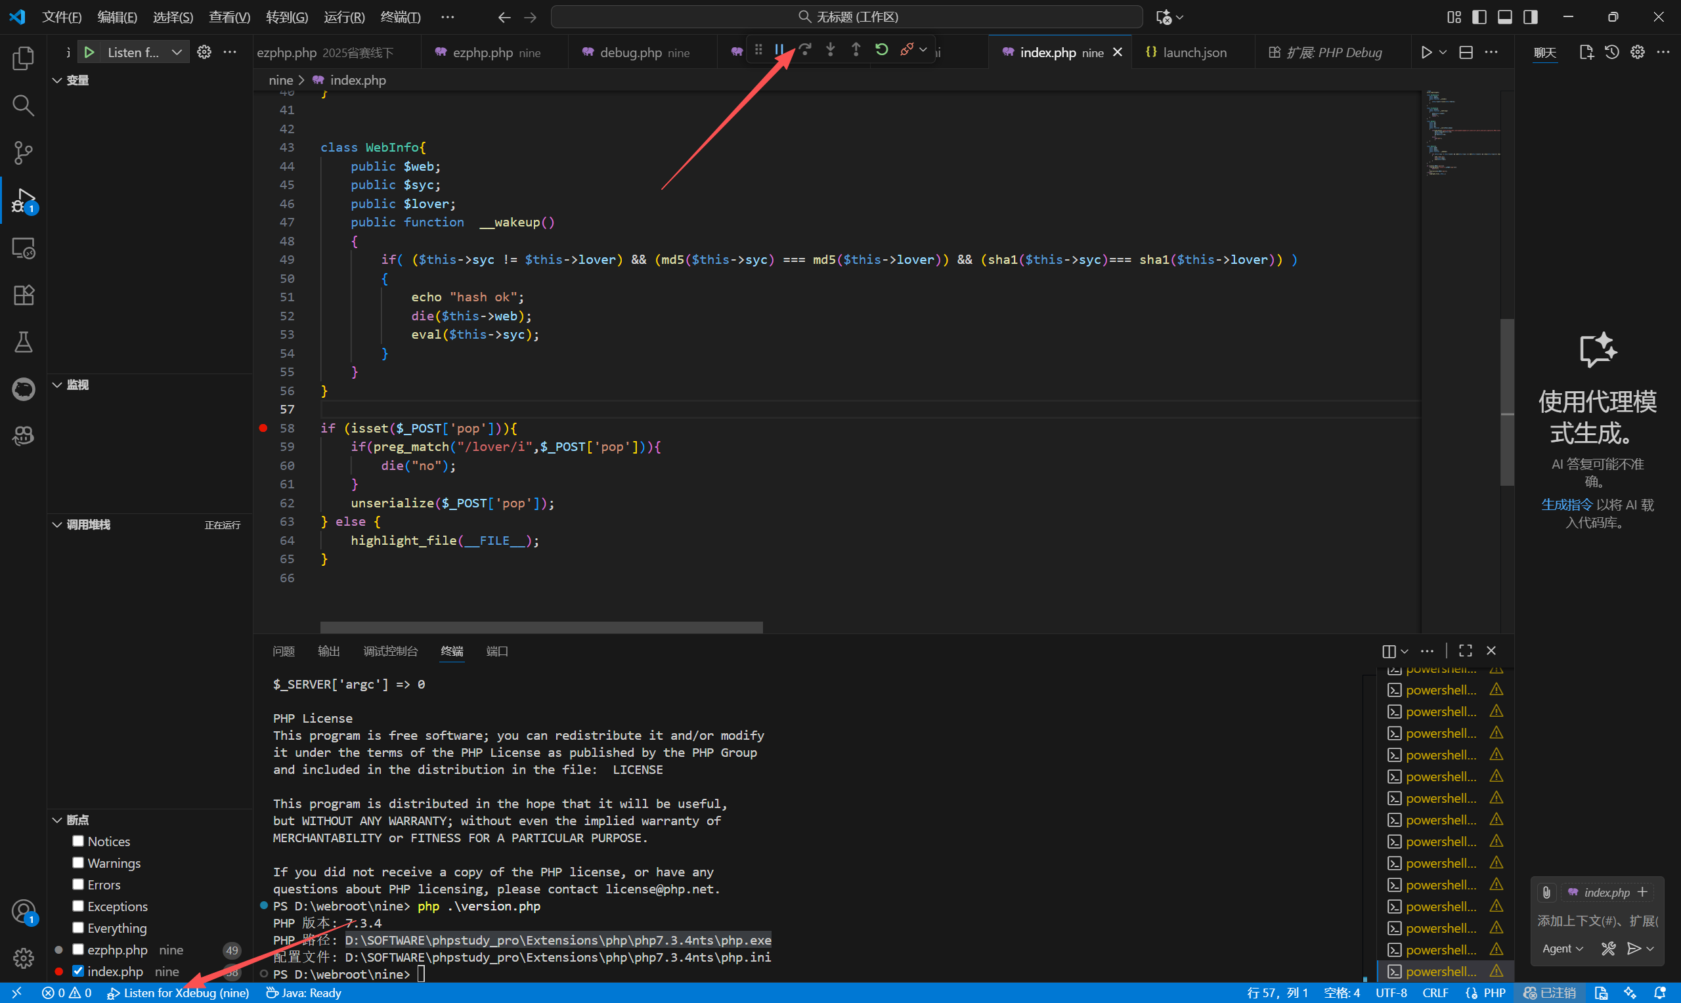Click CRLF line ending in status bar
This screenshot has height=1003, width=1681.
click(x=1435, y=993)
